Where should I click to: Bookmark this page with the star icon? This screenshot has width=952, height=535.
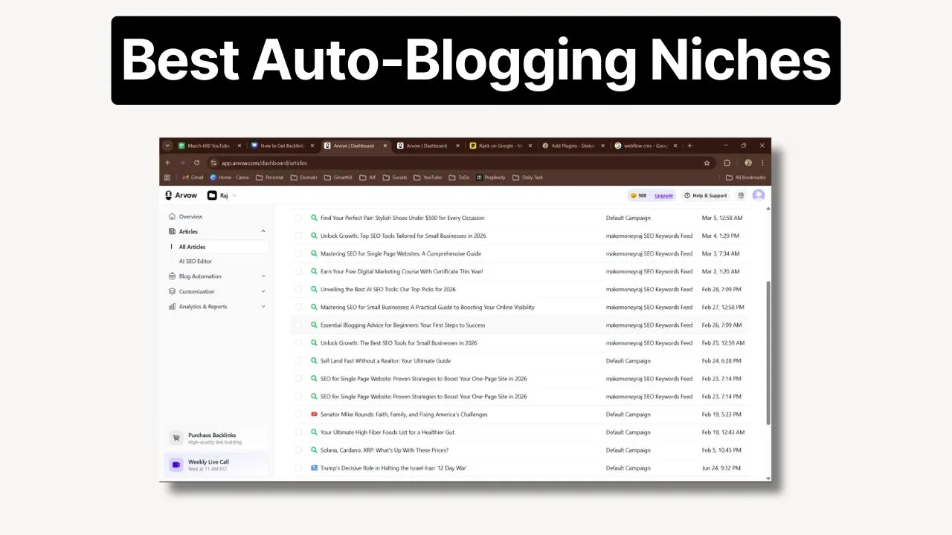pyautogui.click(x=707, y=163)
